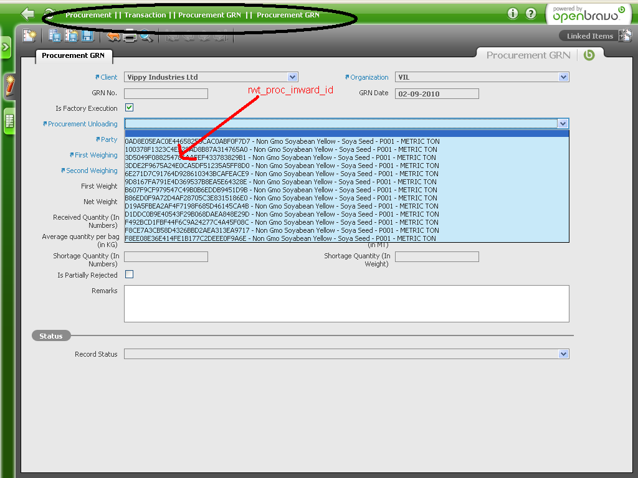Click the Search magnifier icon

coord(146,36)
